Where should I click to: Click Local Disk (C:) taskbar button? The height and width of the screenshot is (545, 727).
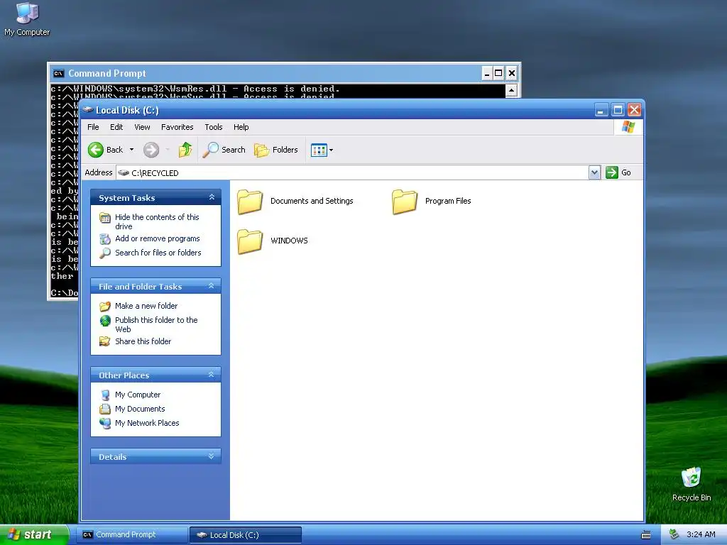click(x=246, y=535)
